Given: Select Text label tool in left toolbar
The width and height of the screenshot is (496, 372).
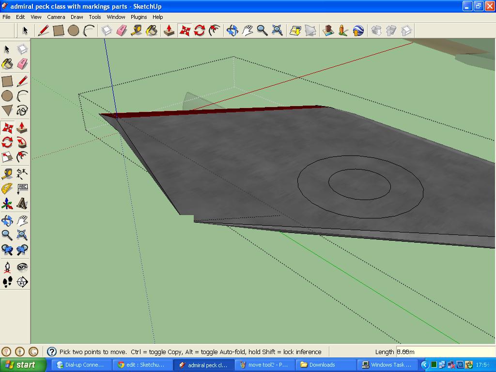Looking at the screenshot, I should click(22, 189).
